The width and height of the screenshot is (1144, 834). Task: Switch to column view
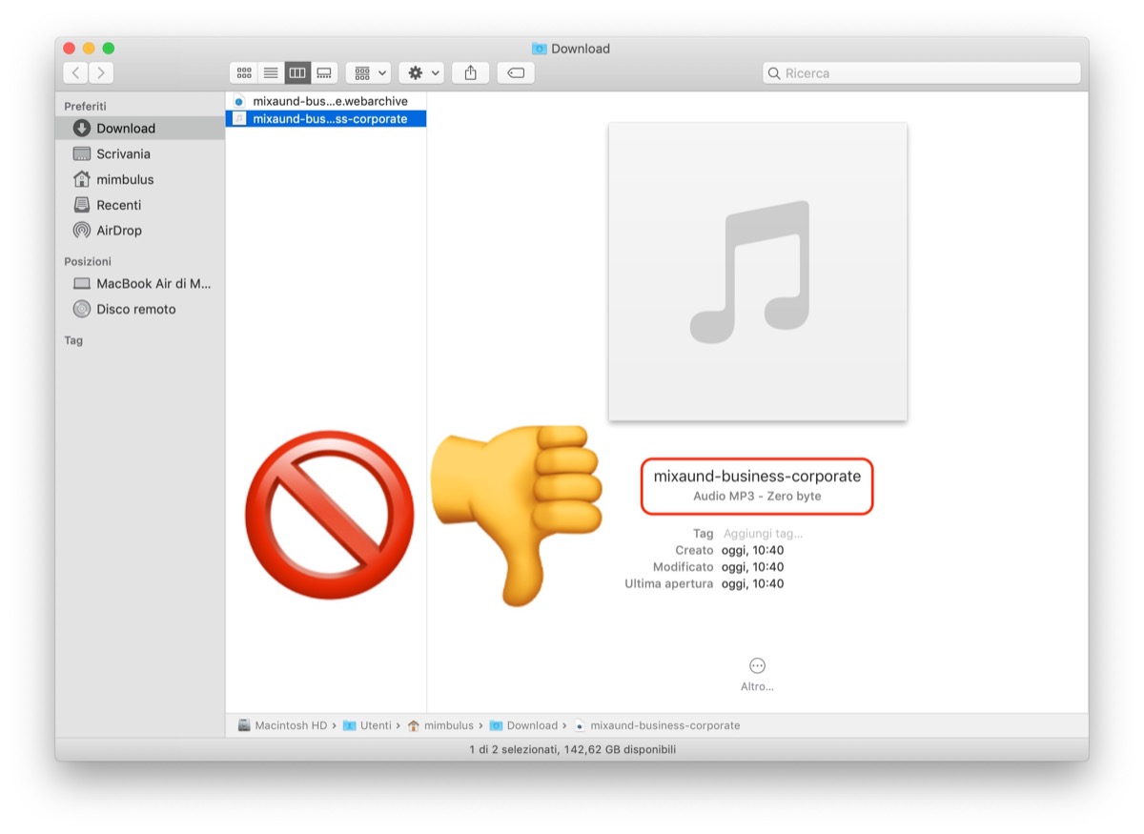[297, 72]
